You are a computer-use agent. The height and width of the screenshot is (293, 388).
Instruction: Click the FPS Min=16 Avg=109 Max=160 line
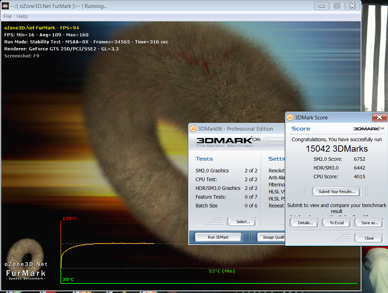tap(46, 35)
